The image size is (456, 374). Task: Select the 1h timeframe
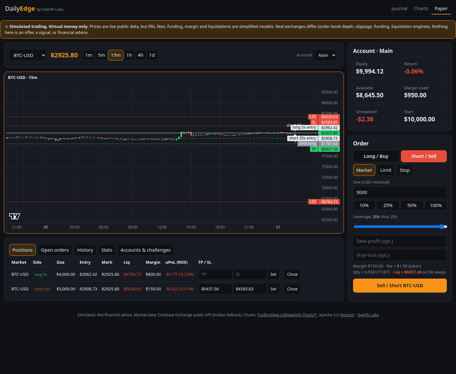click(129, 55)
